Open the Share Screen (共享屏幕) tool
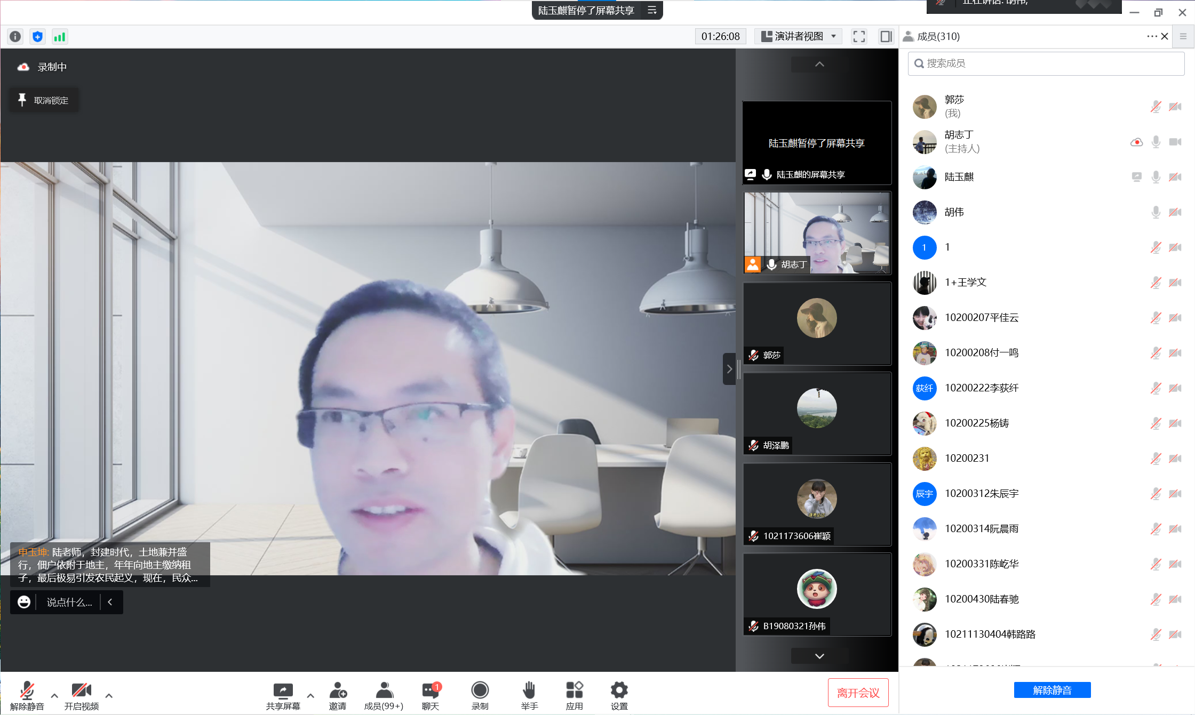 [x=283, y=695]
